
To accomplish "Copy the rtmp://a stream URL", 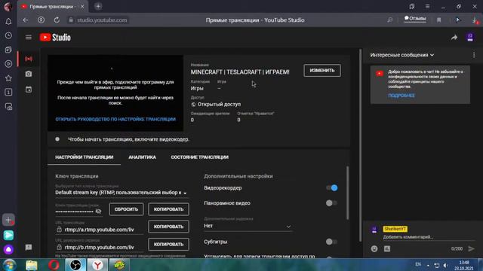I will click(x=168, y=227).
